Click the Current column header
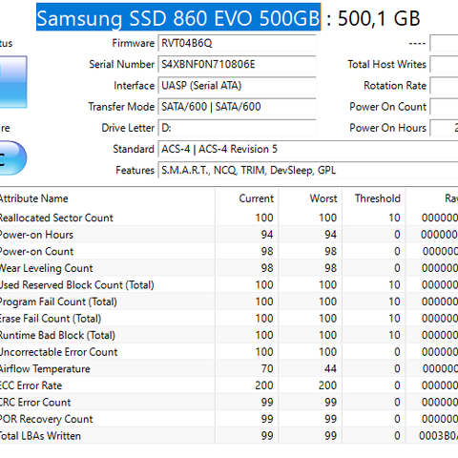The image size is (458, 458). pyautogui.click(x=247, y=198)
